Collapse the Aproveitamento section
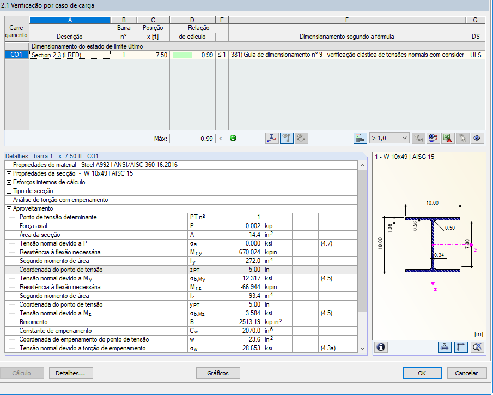Viewport: 493px width, 395px height. tap(9, 208)
